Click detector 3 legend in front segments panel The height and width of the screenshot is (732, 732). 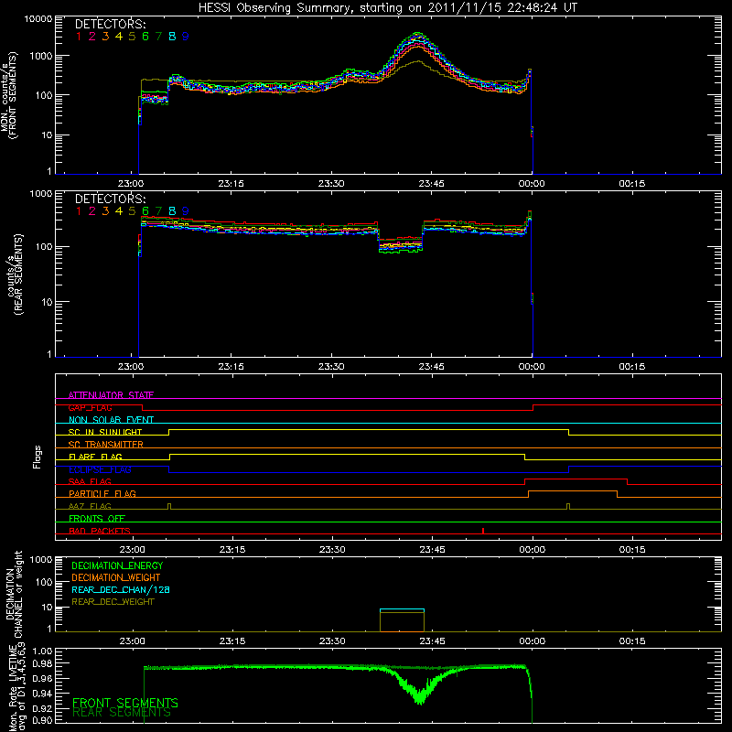click(x=105, y=37)
